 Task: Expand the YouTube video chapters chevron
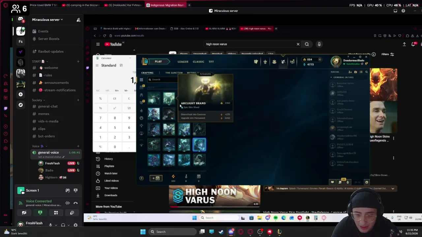393,189
